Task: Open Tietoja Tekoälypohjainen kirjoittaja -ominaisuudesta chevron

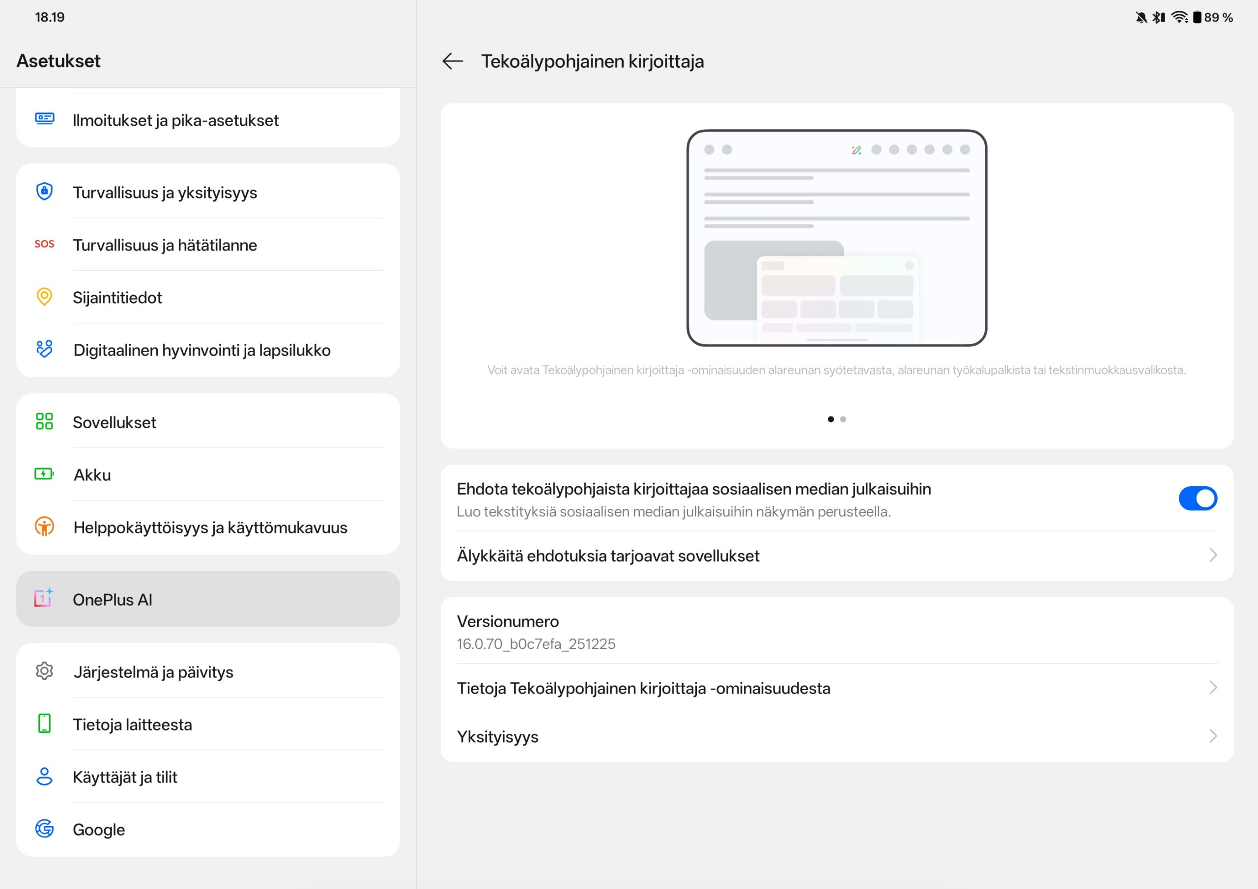Action: [1212, 688]
